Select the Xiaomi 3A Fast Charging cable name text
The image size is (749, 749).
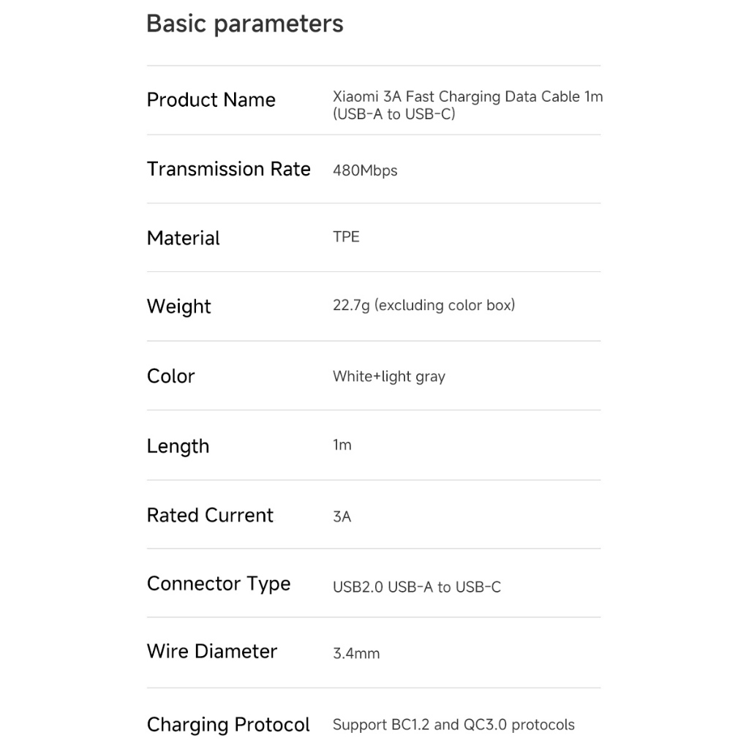click(x=467, y=105)
